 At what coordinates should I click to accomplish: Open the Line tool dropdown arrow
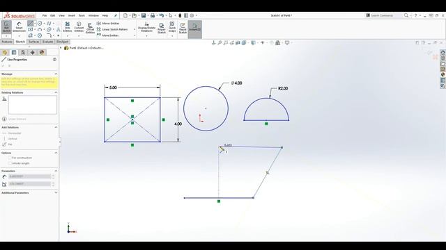(x=35, y=23)
